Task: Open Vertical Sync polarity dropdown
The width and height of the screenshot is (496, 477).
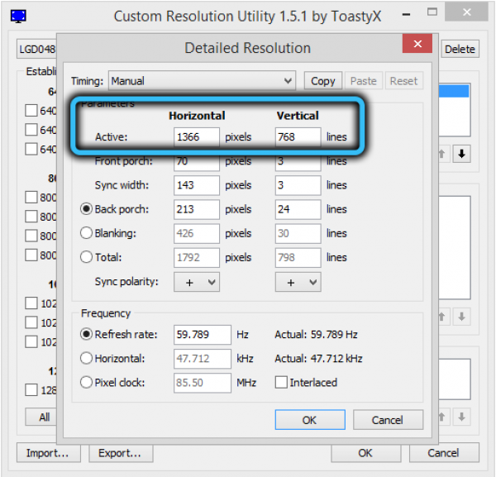Action: tap(298, 282)
